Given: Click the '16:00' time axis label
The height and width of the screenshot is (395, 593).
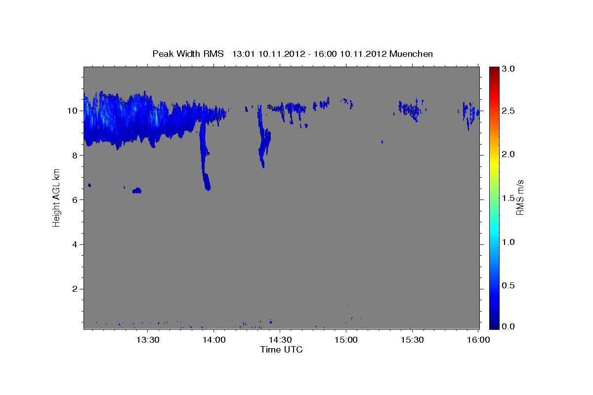Looking at the screenshot, I should pyautogui.click(x=478, y=340).
